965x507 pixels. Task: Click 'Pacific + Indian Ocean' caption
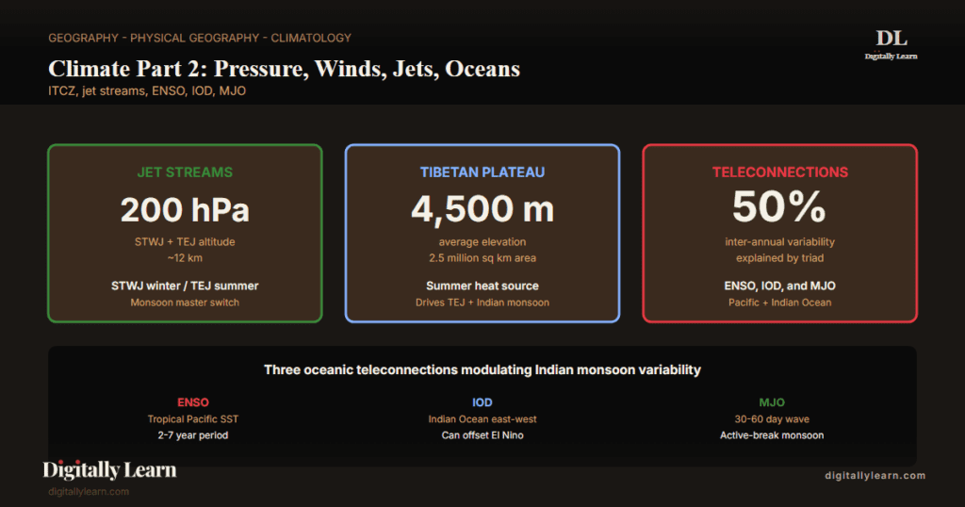(779, 303)
